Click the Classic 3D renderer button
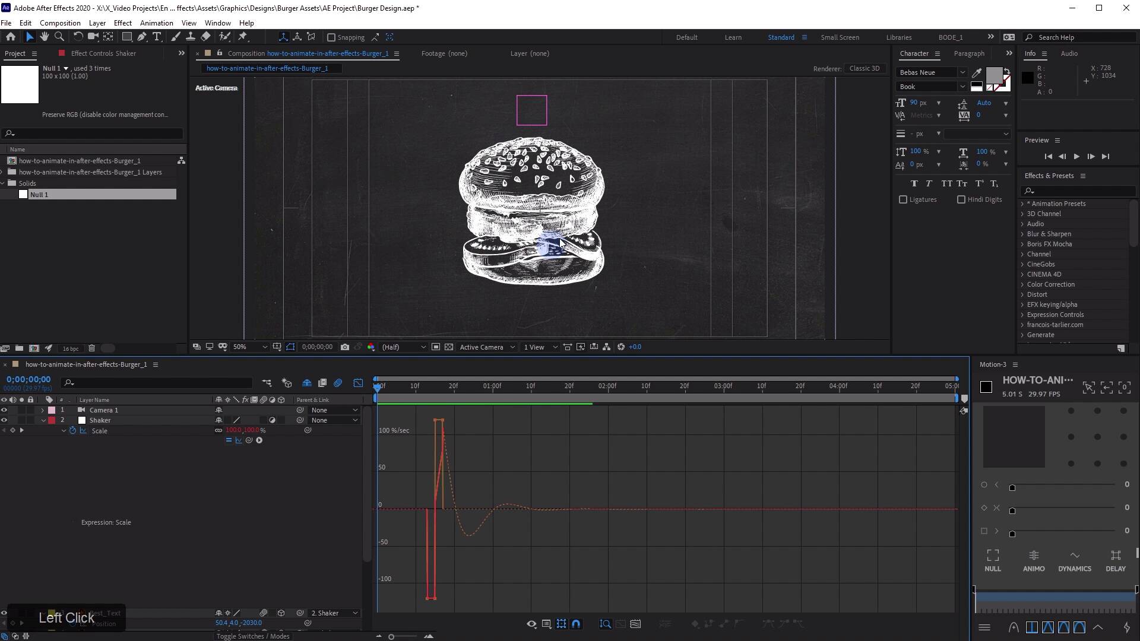Image resolution: width=1140 pixels, height=641 pixels. [864, 68]
